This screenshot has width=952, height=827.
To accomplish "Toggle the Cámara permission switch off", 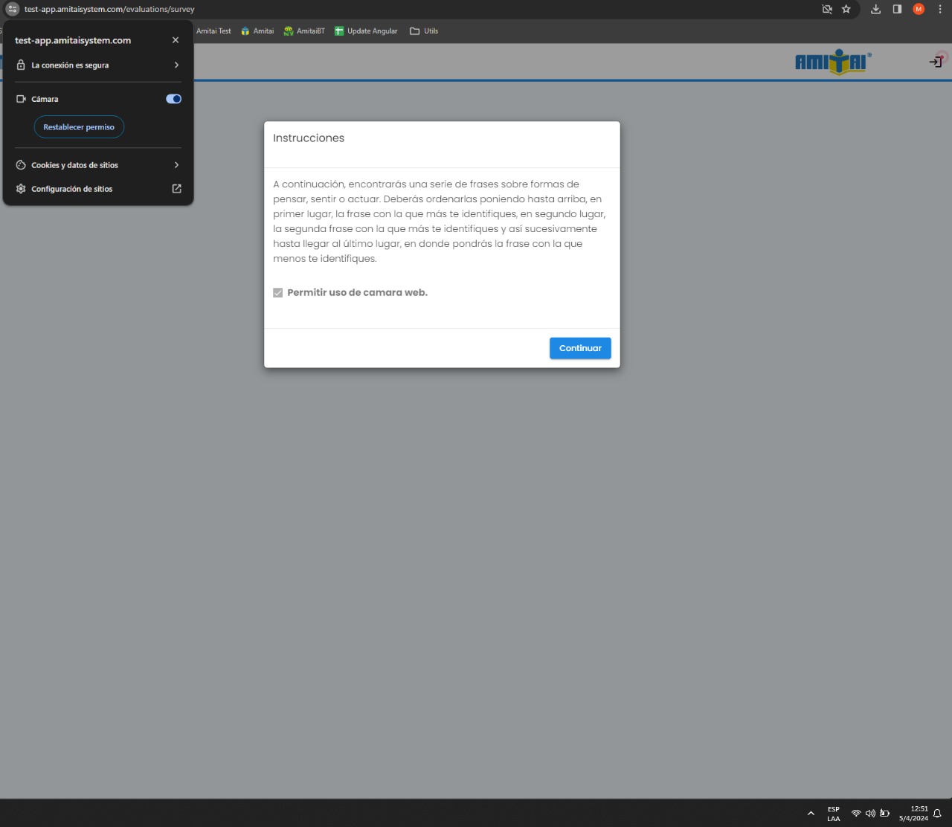I will coord(173,99).
